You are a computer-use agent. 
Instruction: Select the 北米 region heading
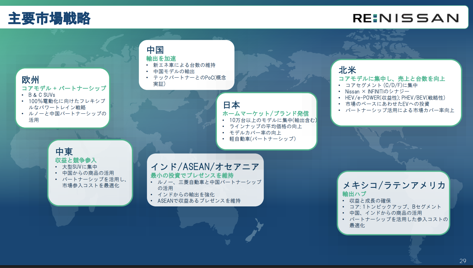347,70
